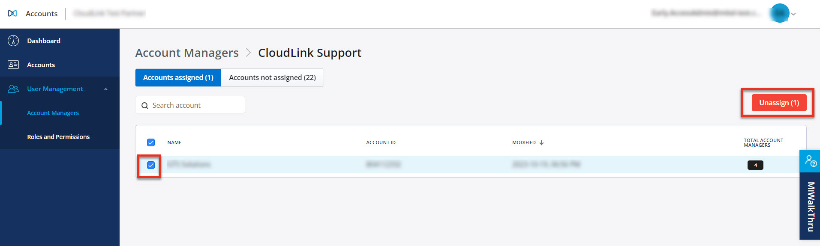The height and width of the screenshot is (246, 820).
Task: Select the Accounts assigned tab
Action: coord(178,77)
